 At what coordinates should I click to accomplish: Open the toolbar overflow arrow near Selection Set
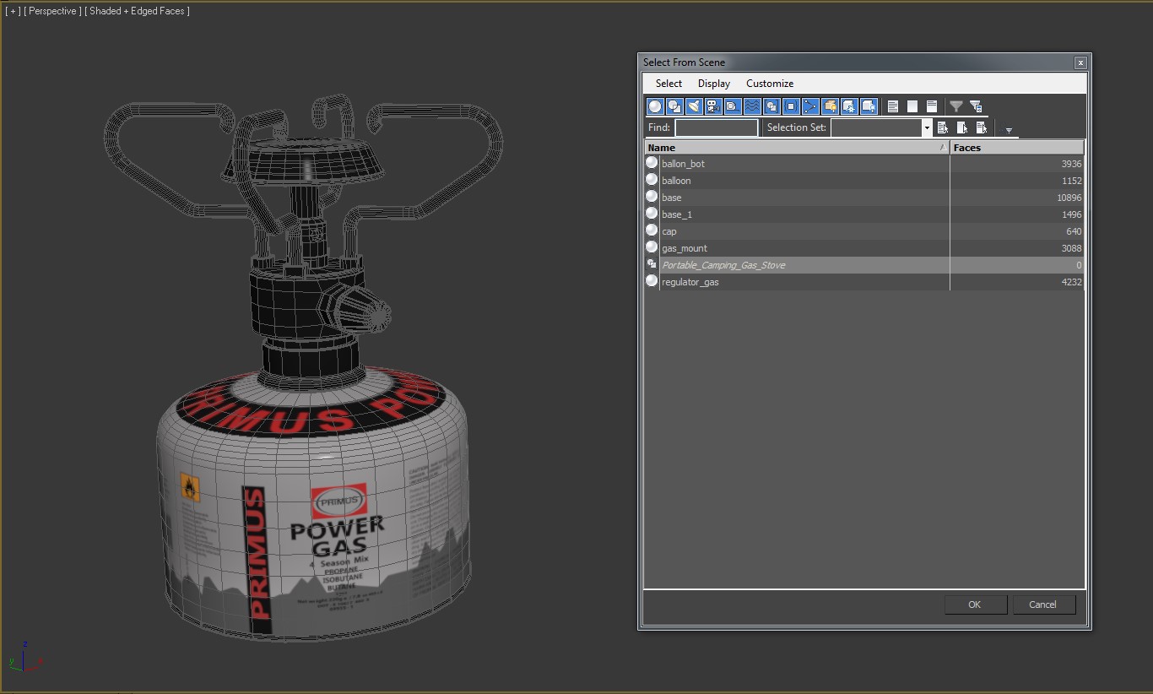pos(1009,131)
